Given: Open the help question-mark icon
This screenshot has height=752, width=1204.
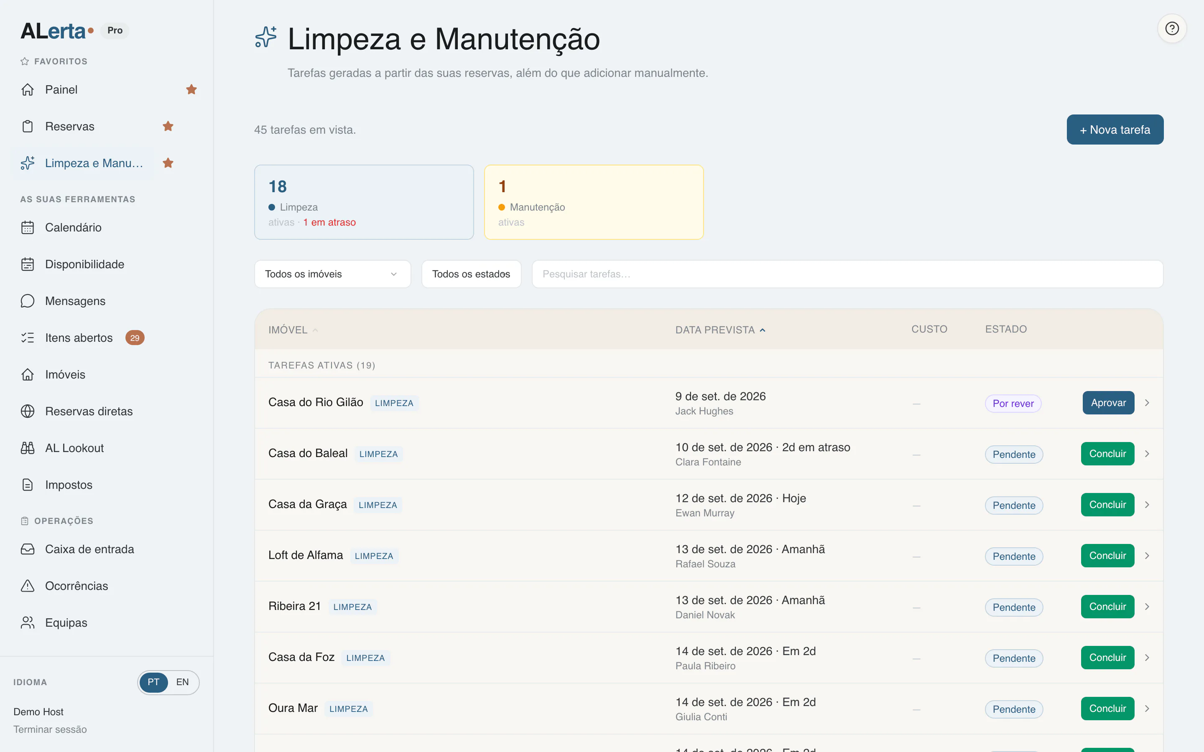Looking at the screenshot, I should point(1172,28).
